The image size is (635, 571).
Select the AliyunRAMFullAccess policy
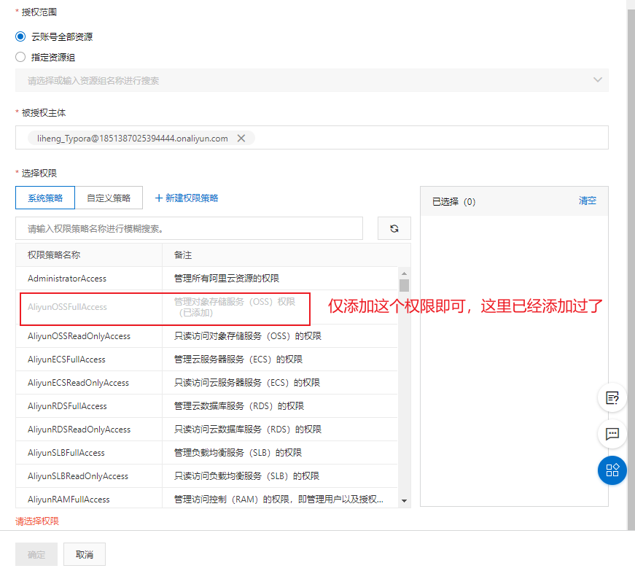tap(69, 500)
